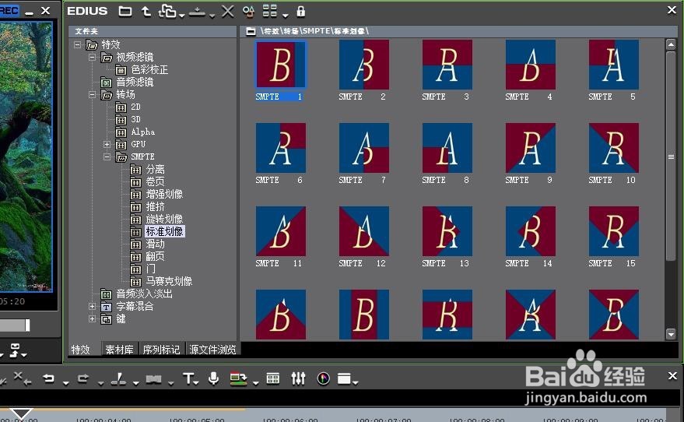This screenshot has width=684, height=422.
Task: Open the 2D transitions folder
Action: tap(135, 107)
